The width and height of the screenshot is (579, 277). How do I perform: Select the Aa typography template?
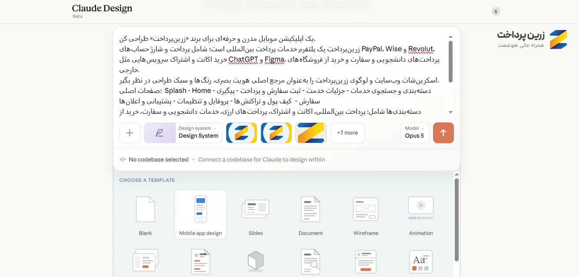pyautogui.click(x=421, y=261)
